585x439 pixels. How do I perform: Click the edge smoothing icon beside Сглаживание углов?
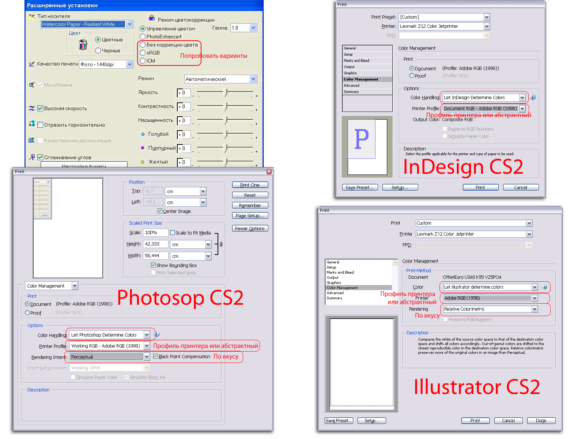click(32, 157)
